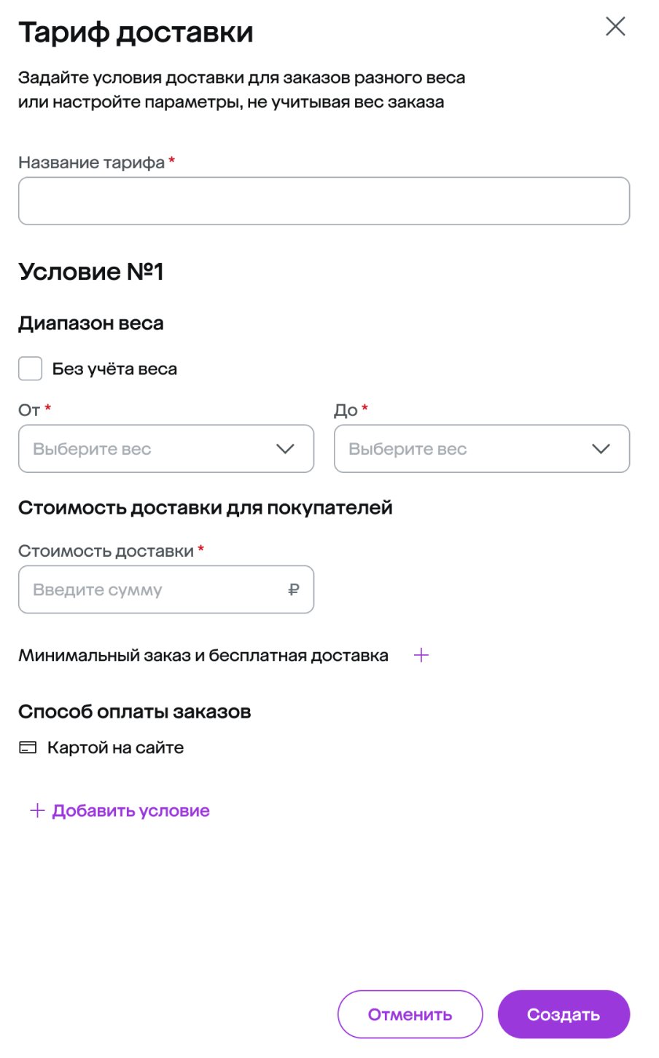This screenshot has height=1058, width=659.
Task: Open the От weight dropdown
Action: [165, 449]
